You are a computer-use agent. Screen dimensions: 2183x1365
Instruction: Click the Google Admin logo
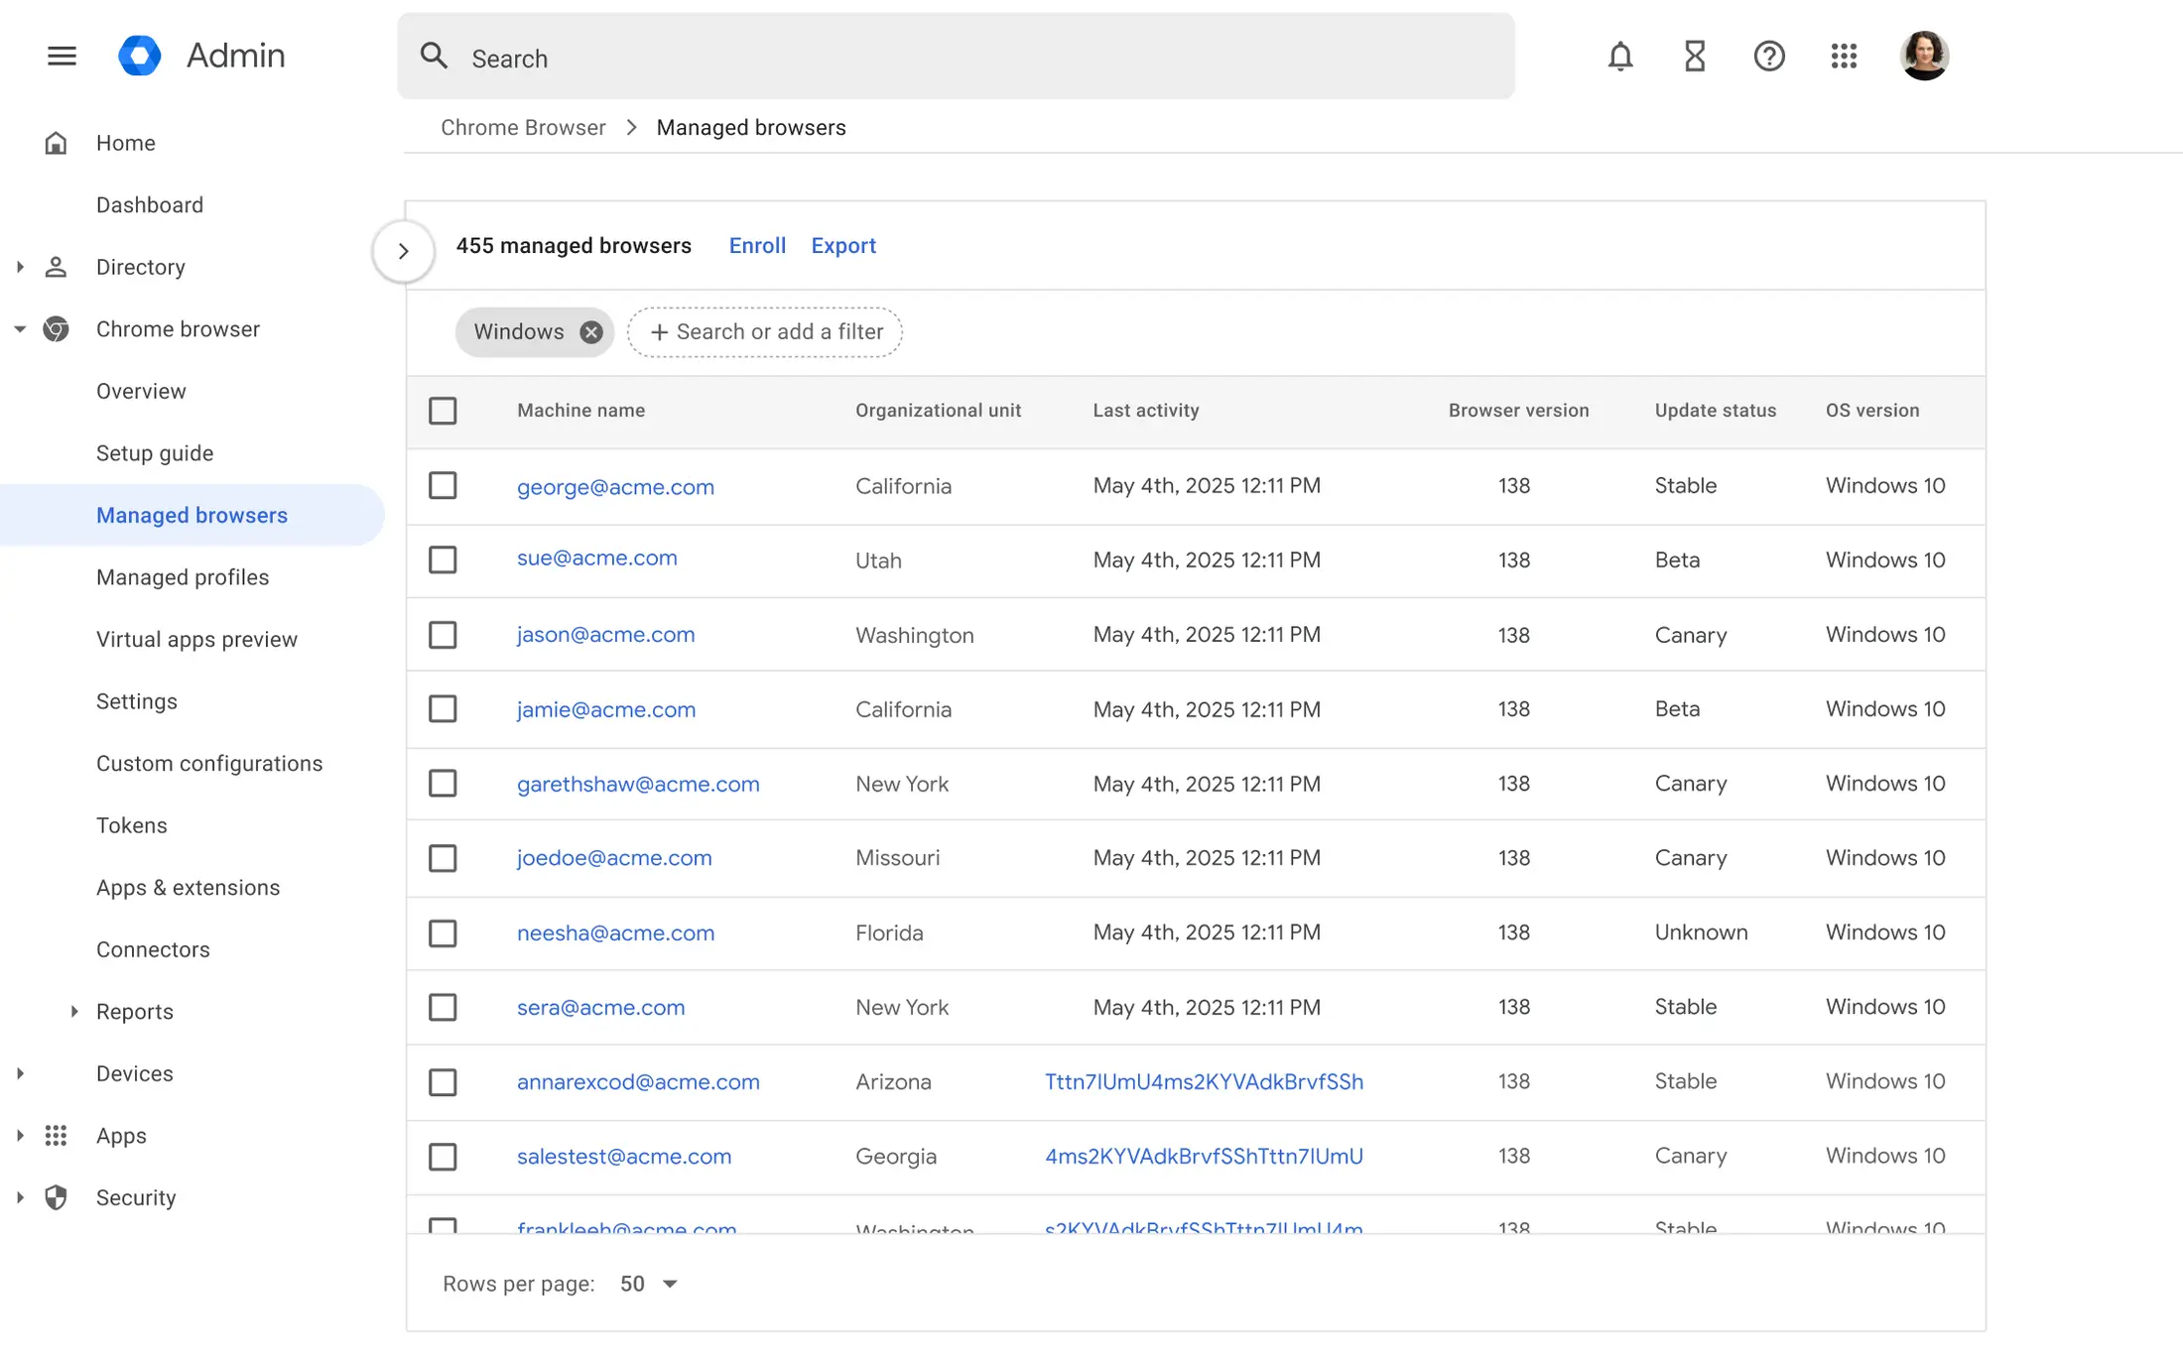140,56
